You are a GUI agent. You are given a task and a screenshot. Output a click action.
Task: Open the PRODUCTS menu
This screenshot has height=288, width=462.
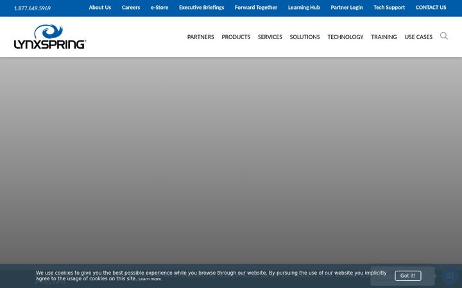[x=236, y=37]
